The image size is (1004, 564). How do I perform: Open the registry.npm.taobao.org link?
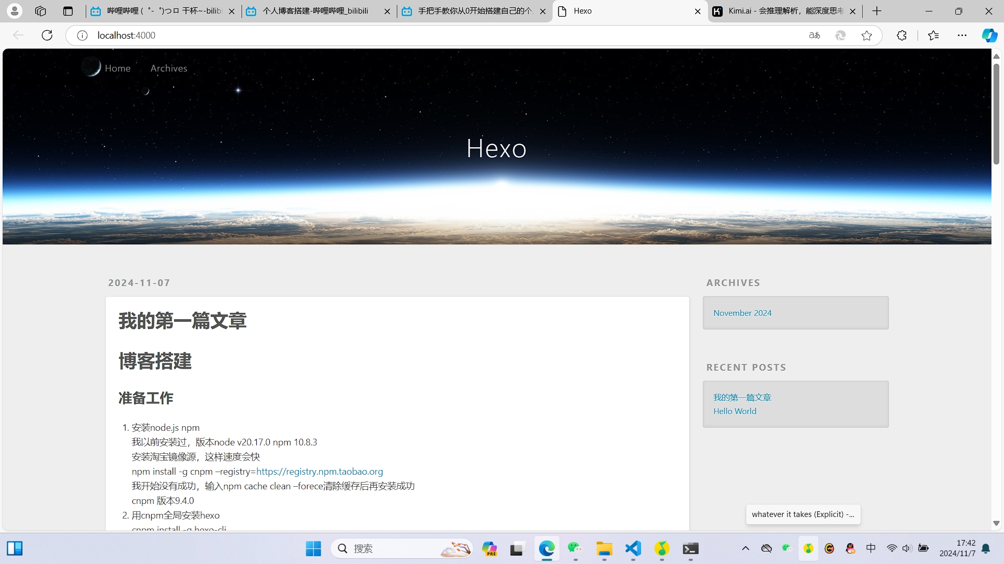click(x=320, y=472)
